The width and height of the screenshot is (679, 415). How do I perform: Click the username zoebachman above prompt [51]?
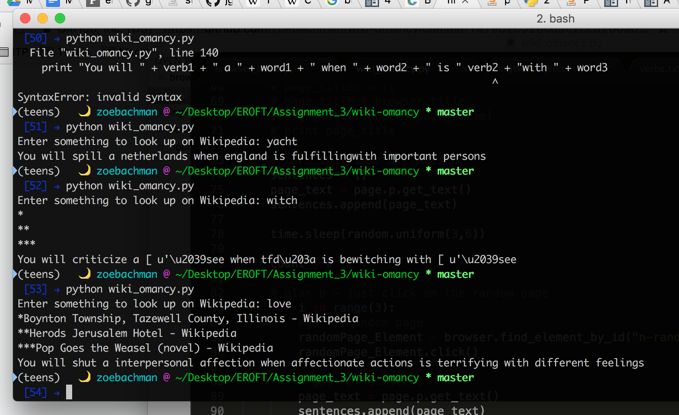pyautogui.click(x=127, y=112)
